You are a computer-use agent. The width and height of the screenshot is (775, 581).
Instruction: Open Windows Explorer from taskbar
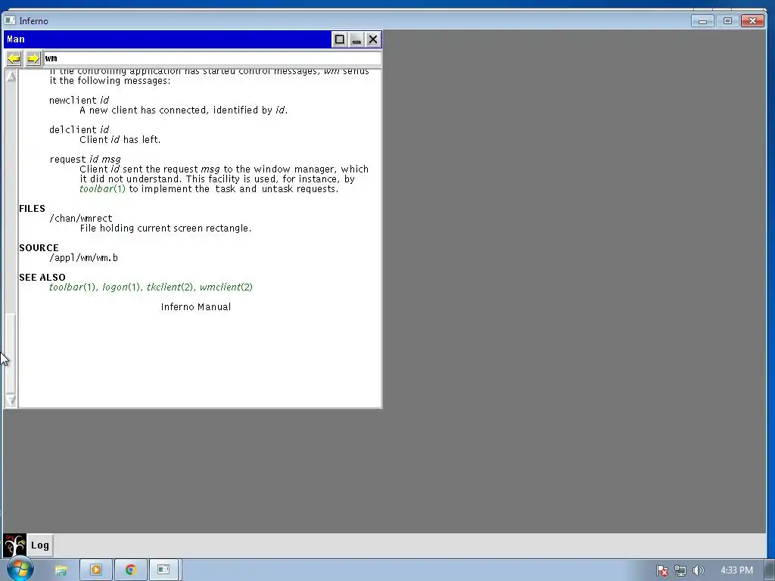(61, 570)
